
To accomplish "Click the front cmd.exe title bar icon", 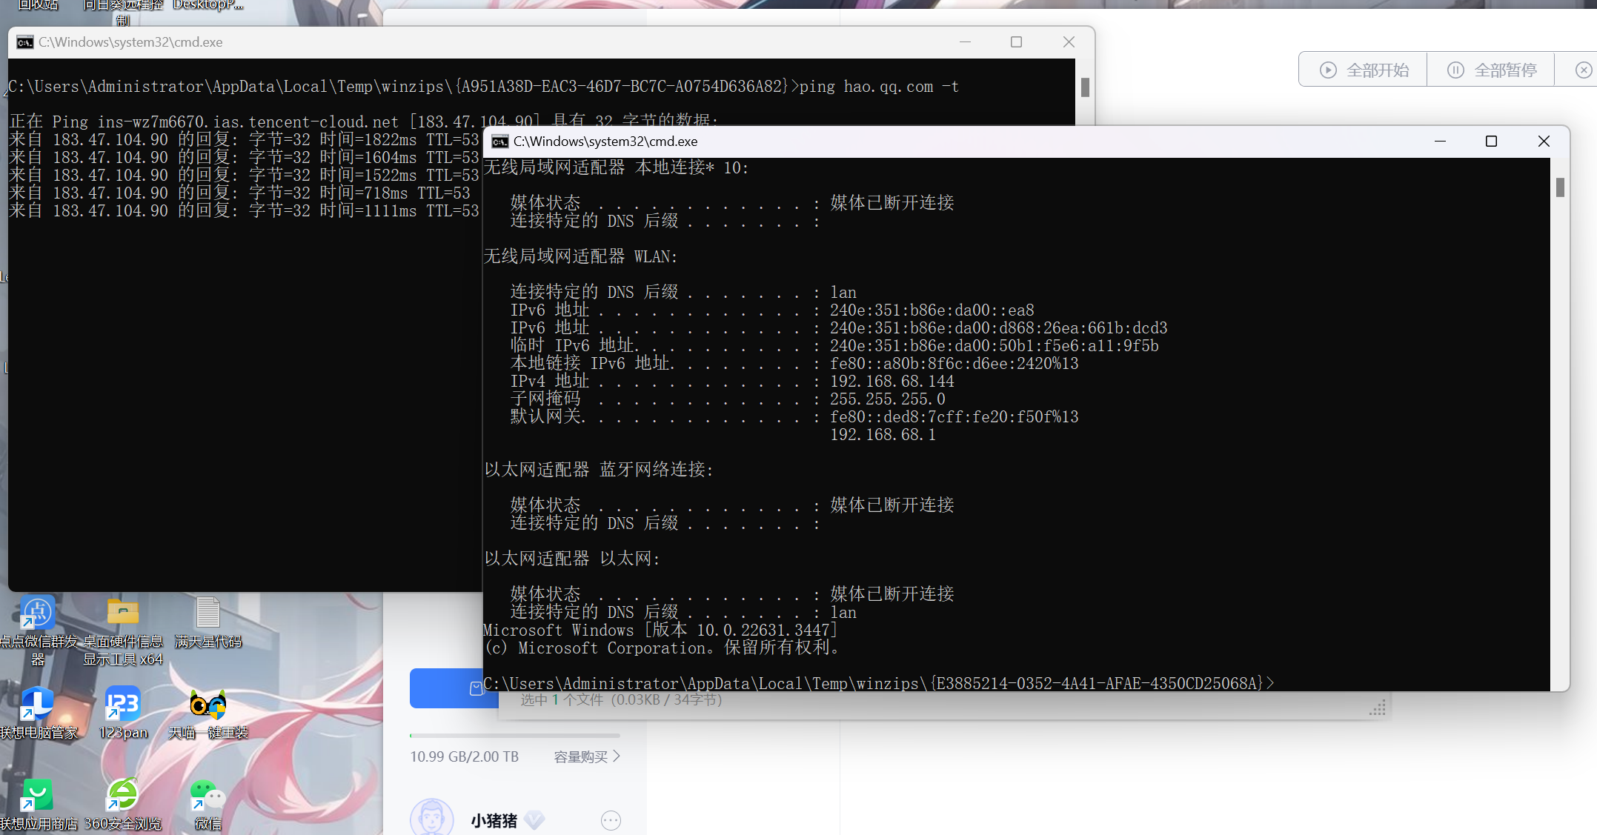I will (x=500, y=142).
